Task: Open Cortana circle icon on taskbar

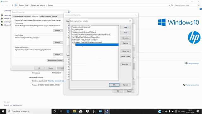Action: [55, 111]
